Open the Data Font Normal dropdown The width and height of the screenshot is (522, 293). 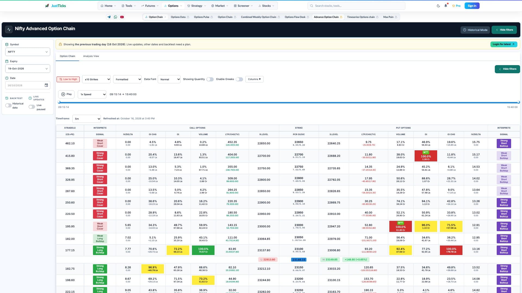pyautogui.click(x=169, y=79)
